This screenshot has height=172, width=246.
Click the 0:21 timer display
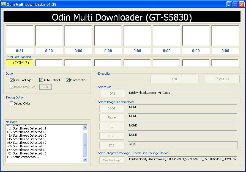coord(20,51)
